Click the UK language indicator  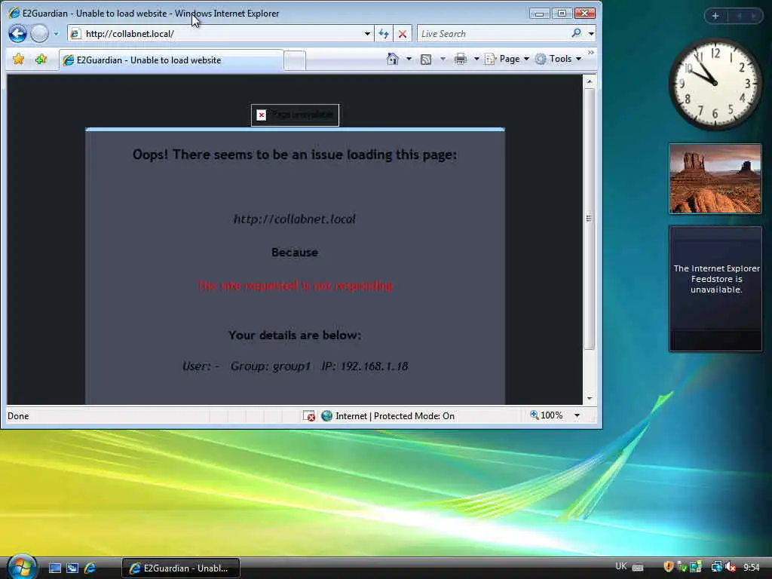pyautogui.click(x=621, y=566)
